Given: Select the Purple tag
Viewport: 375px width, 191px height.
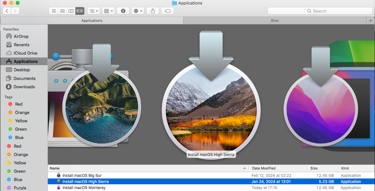Looking at the screenshot, I should (x=20, y=188).
